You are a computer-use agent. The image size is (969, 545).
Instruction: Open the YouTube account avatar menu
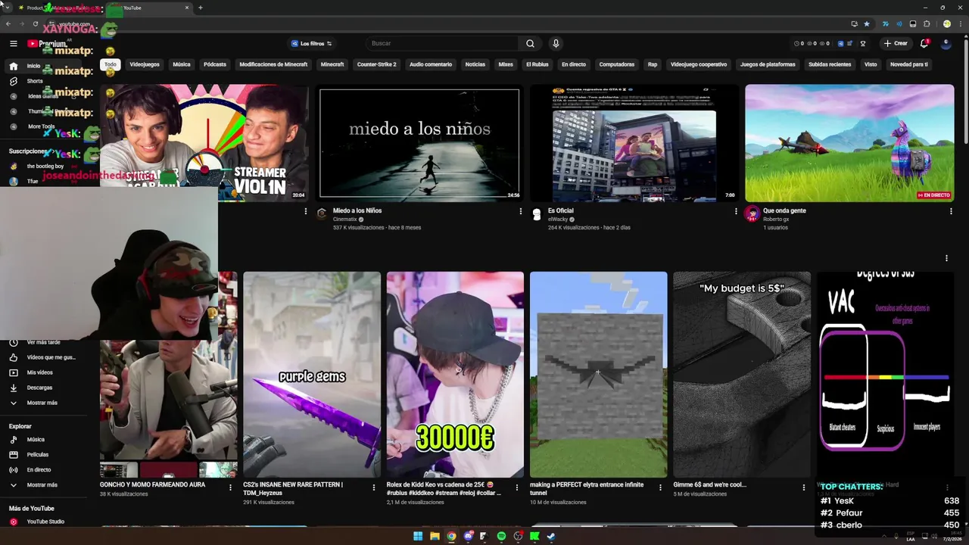[946, 43]
